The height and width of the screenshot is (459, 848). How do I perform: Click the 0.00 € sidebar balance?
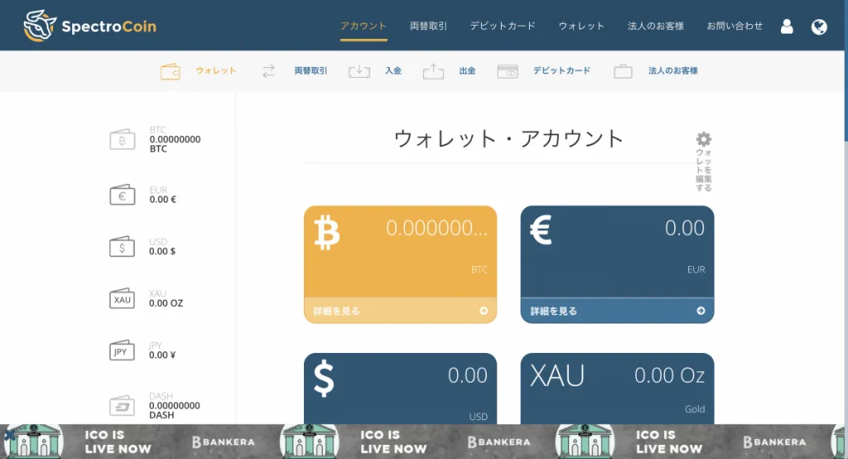163,199
